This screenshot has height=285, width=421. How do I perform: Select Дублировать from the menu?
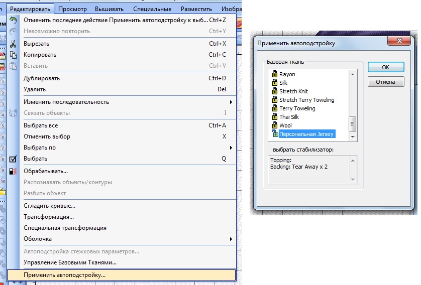coord(122,78)
